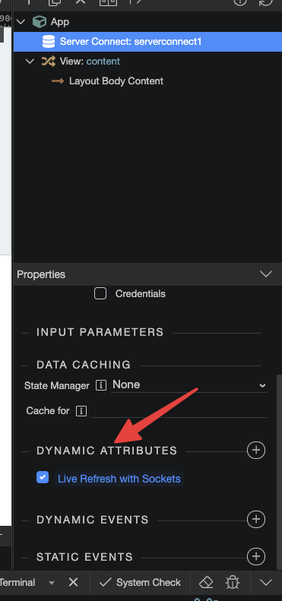Click the State Manager info icon
The image size is (282, 601).
tap(100, 385)
